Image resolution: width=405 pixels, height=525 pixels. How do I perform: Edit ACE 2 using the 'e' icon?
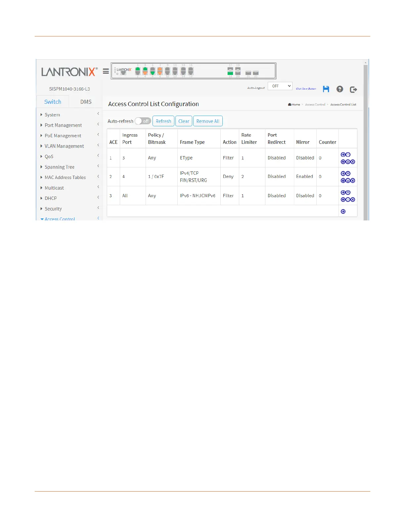(x=343, y=181)
